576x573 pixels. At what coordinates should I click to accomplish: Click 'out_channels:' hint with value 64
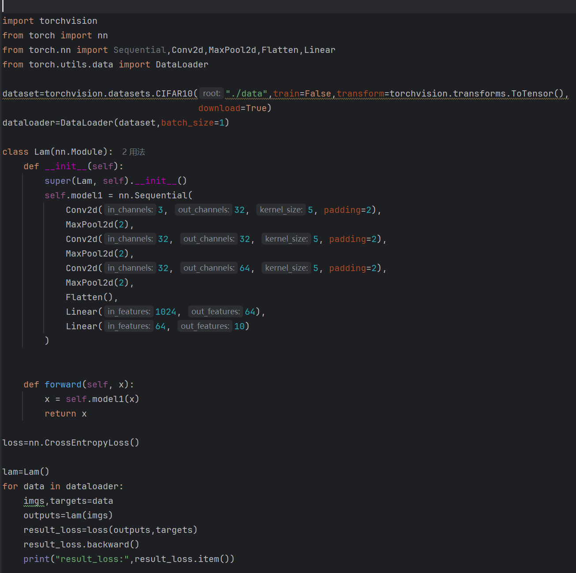(209, 268)
